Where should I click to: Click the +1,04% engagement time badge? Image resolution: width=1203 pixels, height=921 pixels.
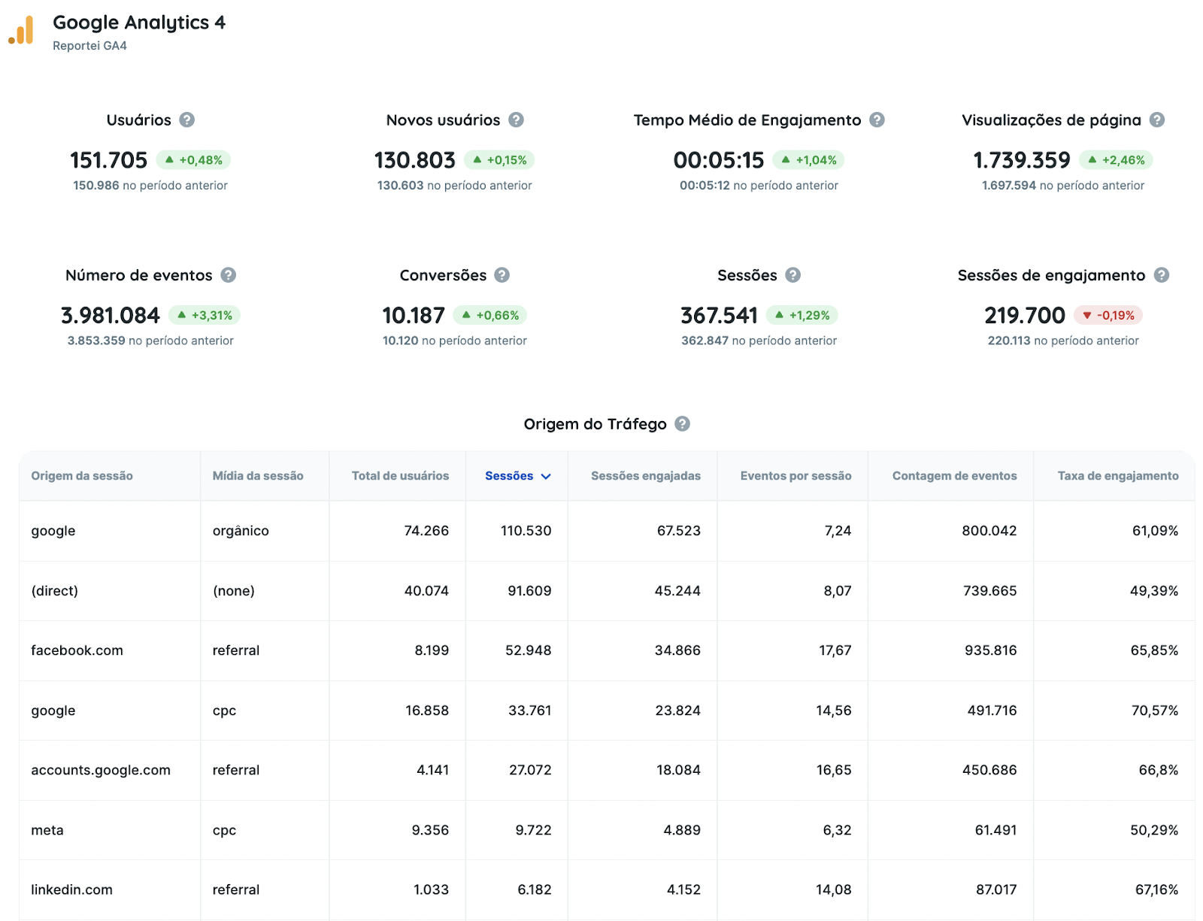tap(809, 160)
